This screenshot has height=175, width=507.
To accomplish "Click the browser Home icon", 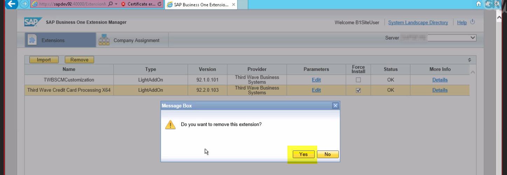I will click(x=479, y=4).
